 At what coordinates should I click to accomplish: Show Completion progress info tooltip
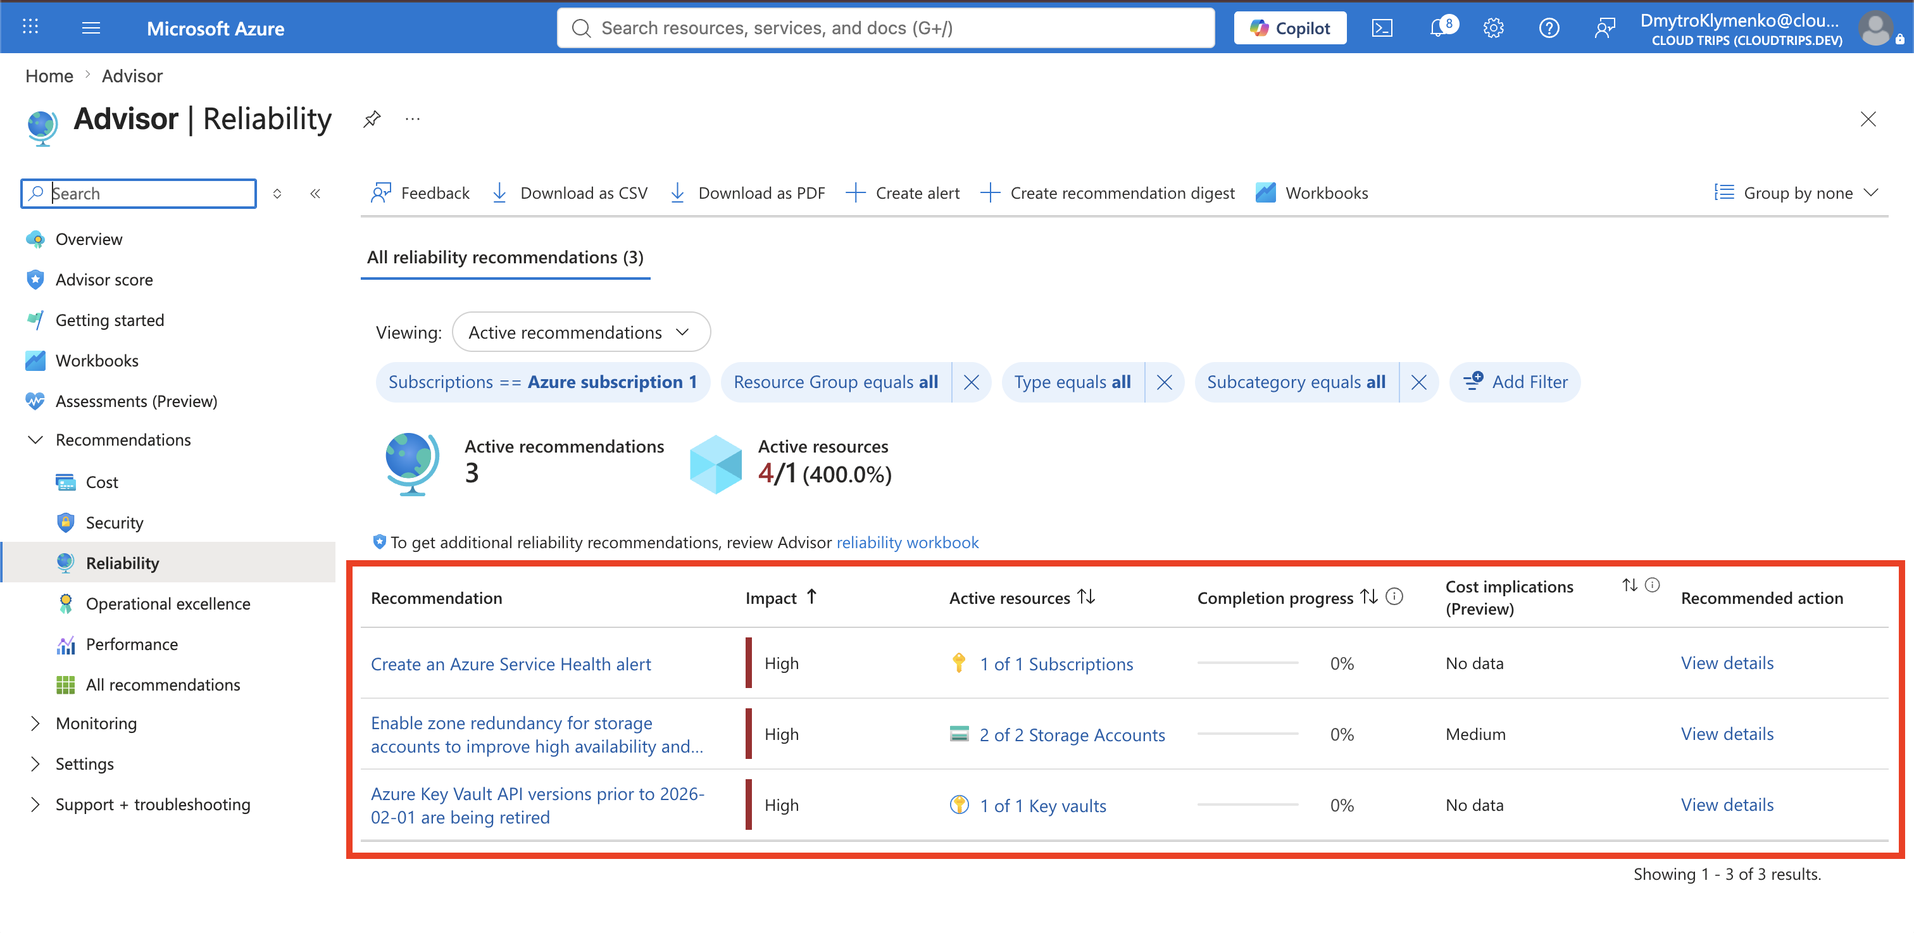pos(1394,596)
